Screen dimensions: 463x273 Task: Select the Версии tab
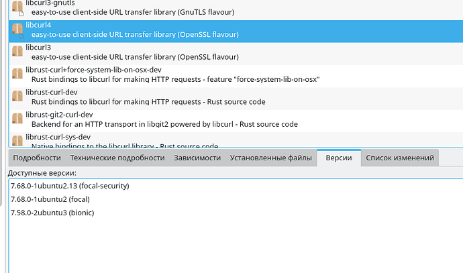[339, 158]
